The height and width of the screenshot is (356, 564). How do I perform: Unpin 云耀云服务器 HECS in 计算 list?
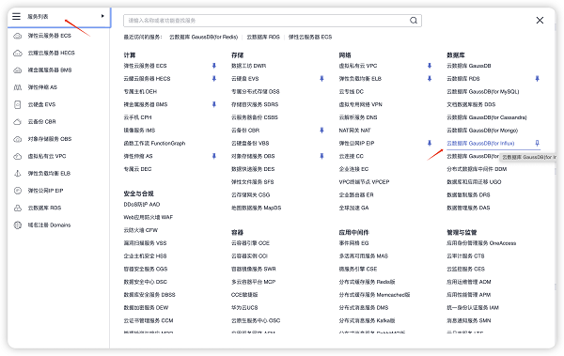214,78
